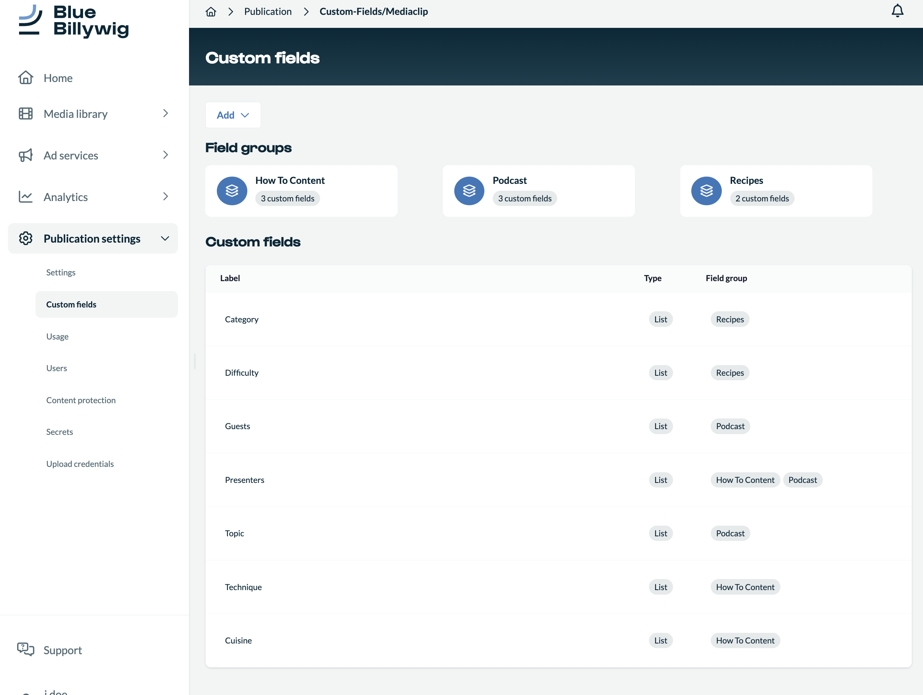Click the 2 custom fields badge under Recipes
Screen dimensions: 923x695
pos(762,198)
